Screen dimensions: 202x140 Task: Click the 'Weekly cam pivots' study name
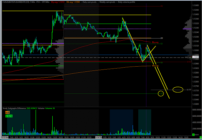pyautogui.click(x=107, y=2)
